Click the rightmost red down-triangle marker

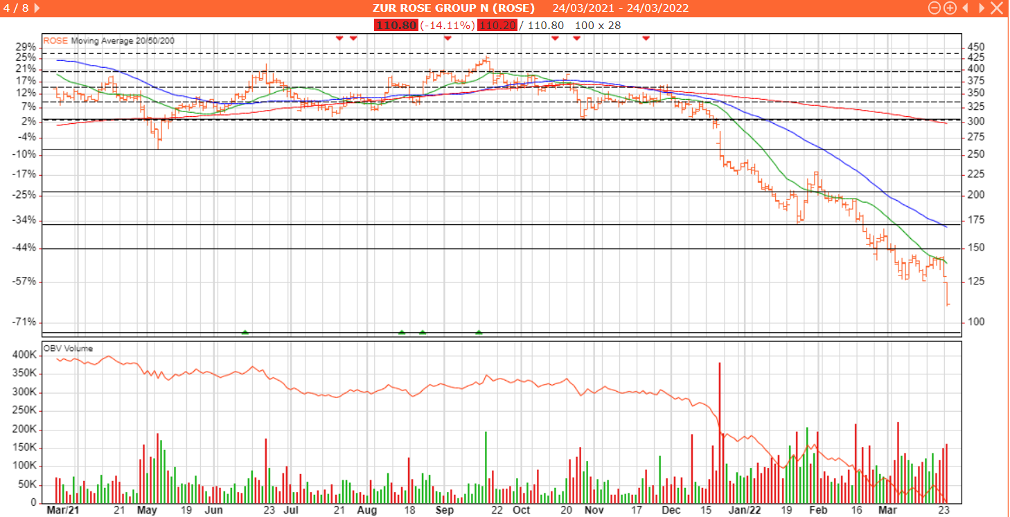(x=646, y=38)
